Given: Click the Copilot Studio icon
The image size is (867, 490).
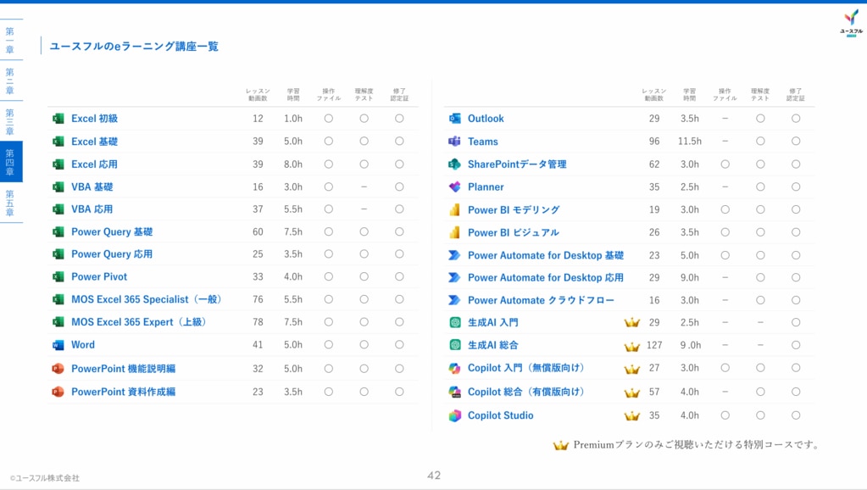Looking at the screenshot, I should coord(454,415).
